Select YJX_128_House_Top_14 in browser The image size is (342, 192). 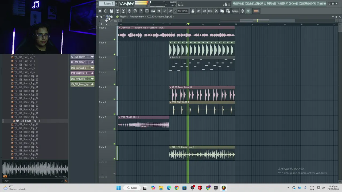pos(26,125)
